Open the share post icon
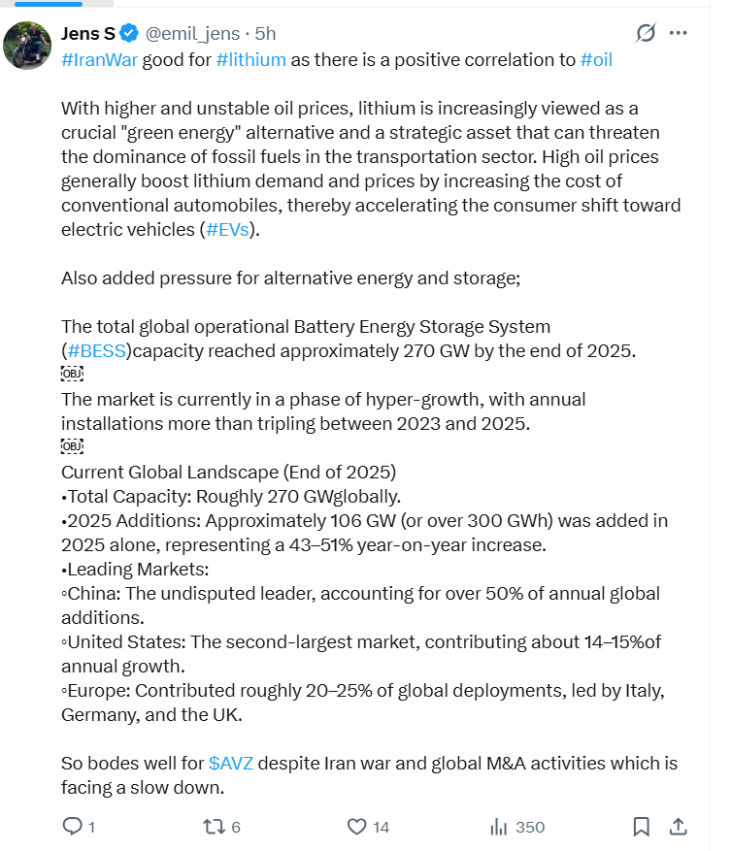 (x=679, y=827)
